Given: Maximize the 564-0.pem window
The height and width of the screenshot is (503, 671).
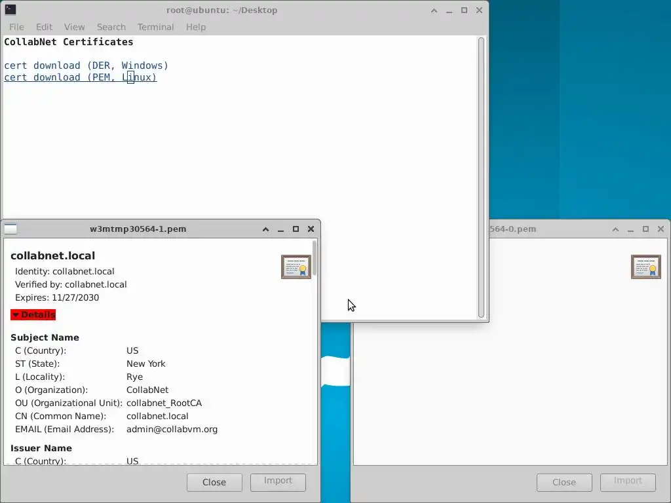Looking at the screenshot, I should [645, 229].
